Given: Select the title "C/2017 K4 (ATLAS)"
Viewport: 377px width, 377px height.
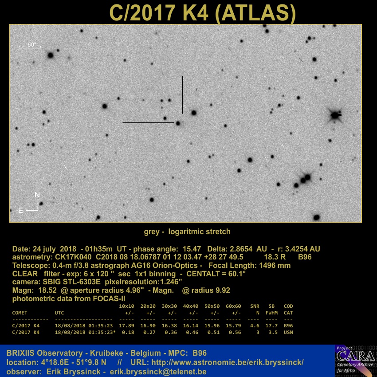Looking at the screenshot, I should pos(202,13).
